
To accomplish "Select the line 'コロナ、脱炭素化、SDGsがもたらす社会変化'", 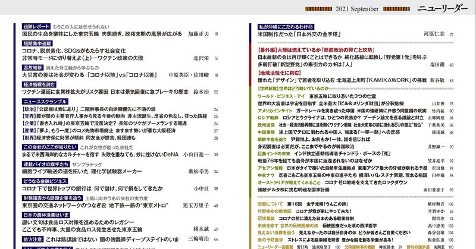I will point(74,51).
